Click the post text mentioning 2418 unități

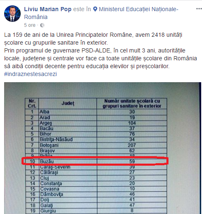click(x=93, y=39)
